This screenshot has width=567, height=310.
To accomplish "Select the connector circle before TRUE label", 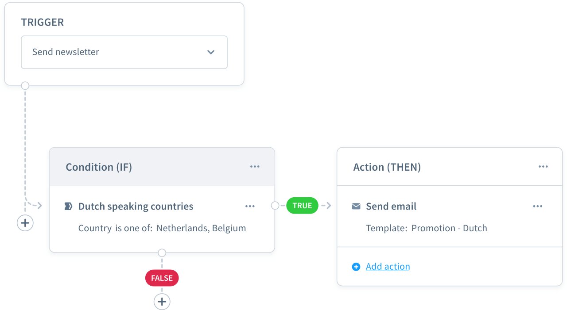I will pos(275,206).
